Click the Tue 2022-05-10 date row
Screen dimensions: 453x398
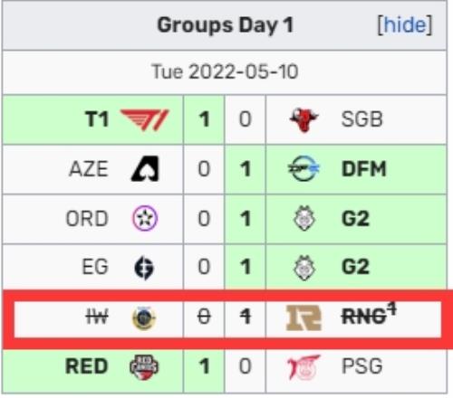point(225,72)
